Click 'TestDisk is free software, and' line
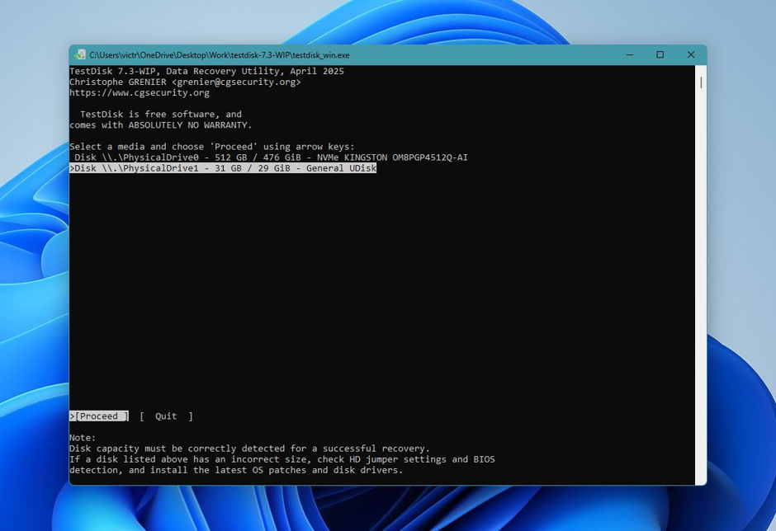Image resolution: width=776 pixels, height=531 pixels. click(x=161, y=115)
